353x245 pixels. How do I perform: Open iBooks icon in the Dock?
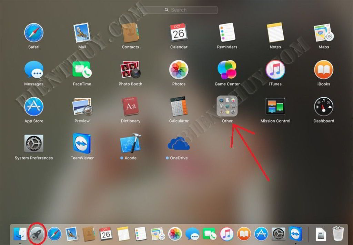click(x=244, y=234)
